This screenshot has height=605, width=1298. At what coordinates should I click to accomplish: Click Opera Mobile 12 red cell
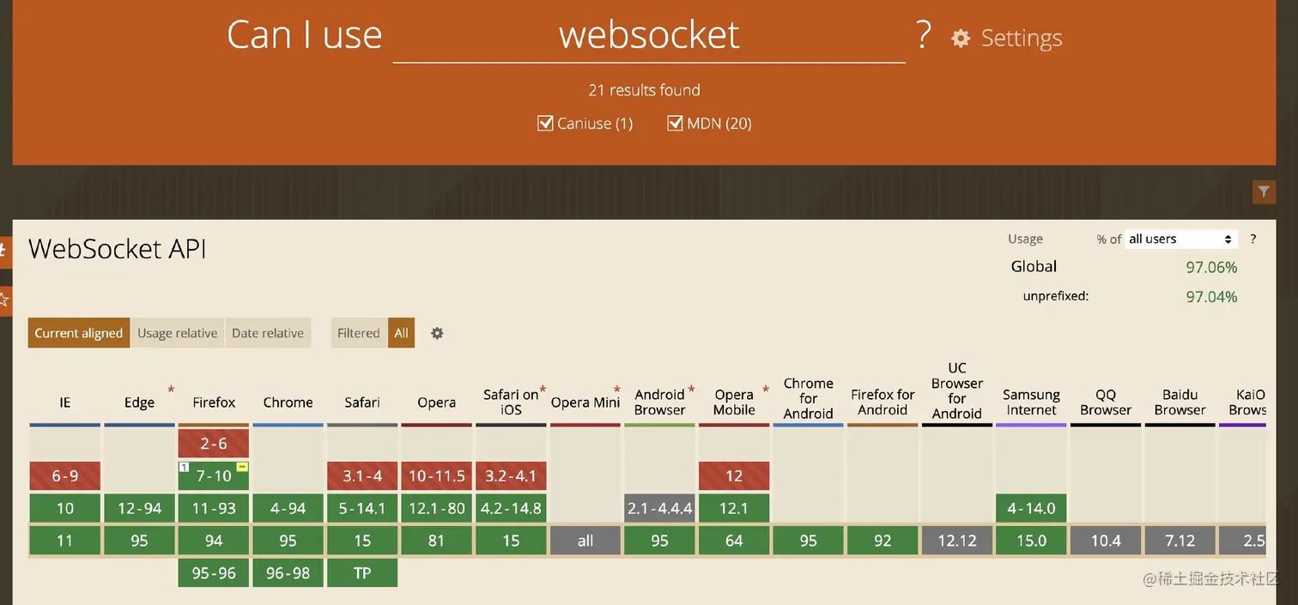734,476
